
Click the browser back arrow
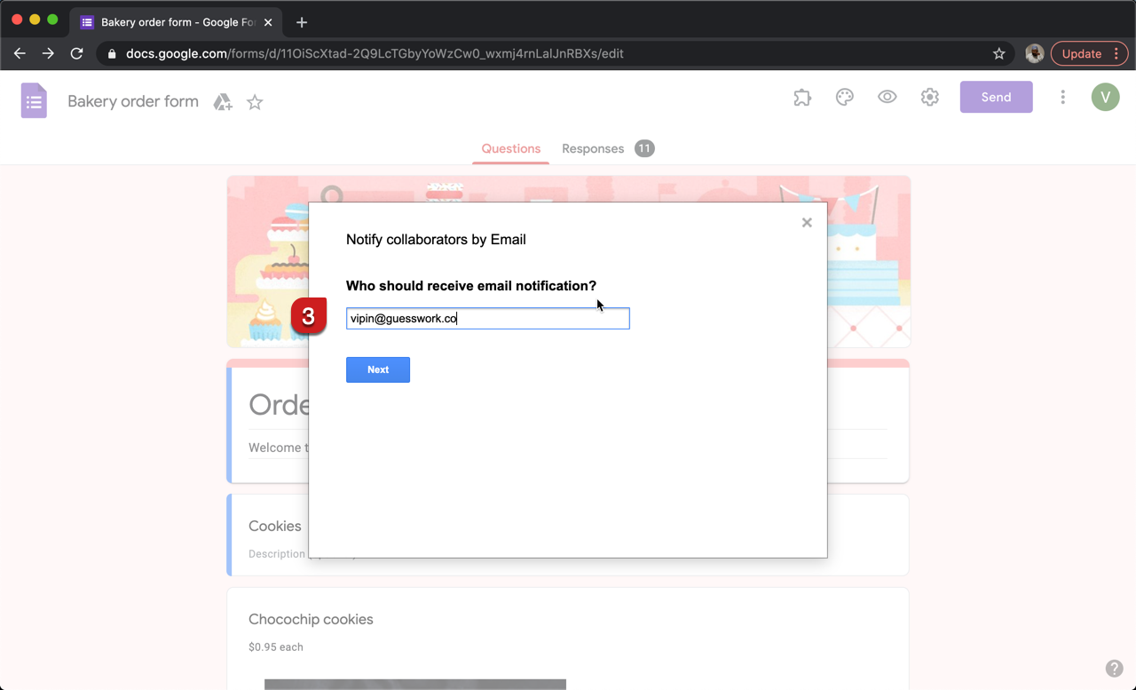[20, 53]
